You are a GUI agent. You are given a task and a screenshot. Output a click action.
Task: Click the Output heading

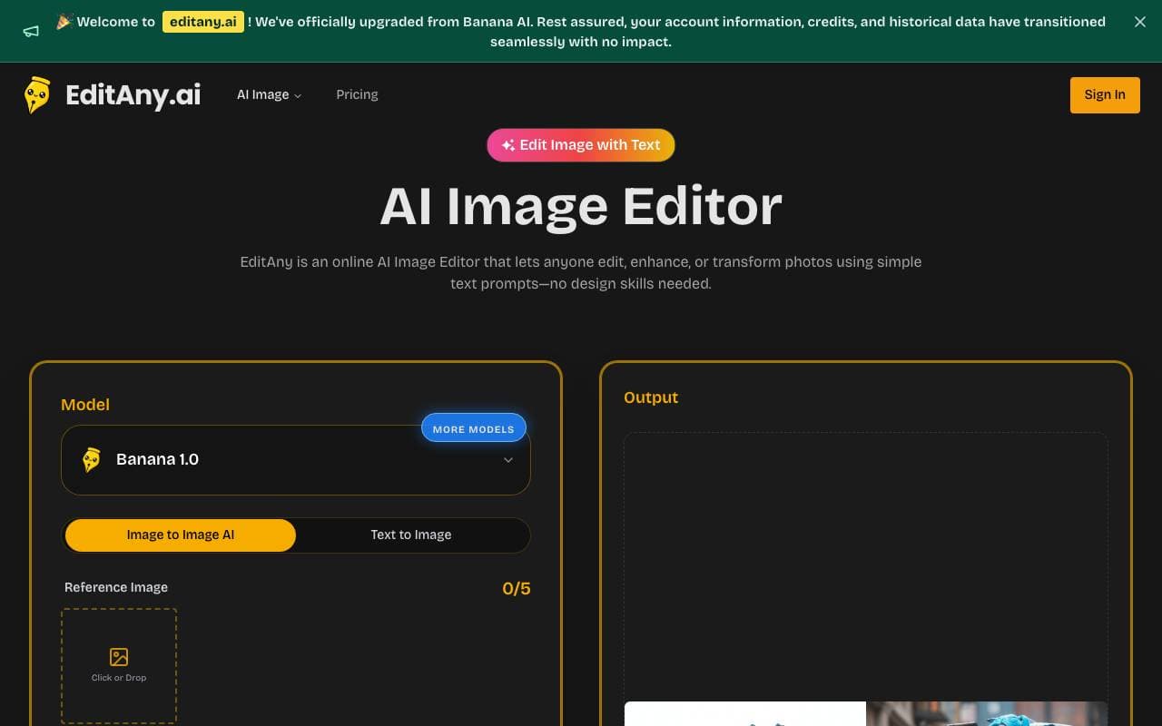pos(651,397)
